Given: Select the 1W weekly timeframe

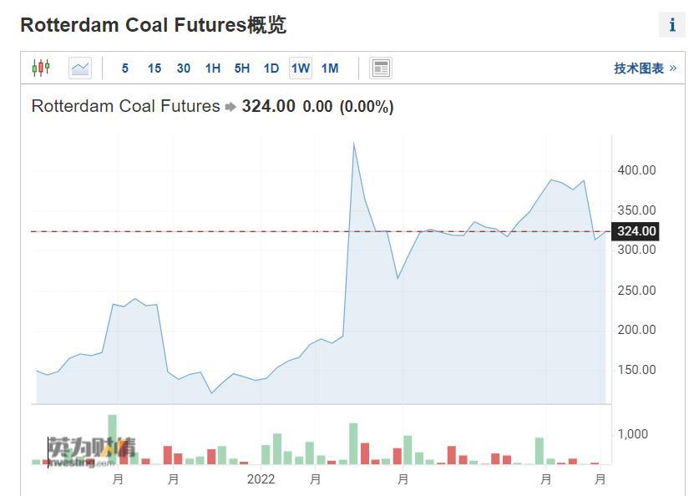Looking at the screenshot, I should [x=301, y=68].
